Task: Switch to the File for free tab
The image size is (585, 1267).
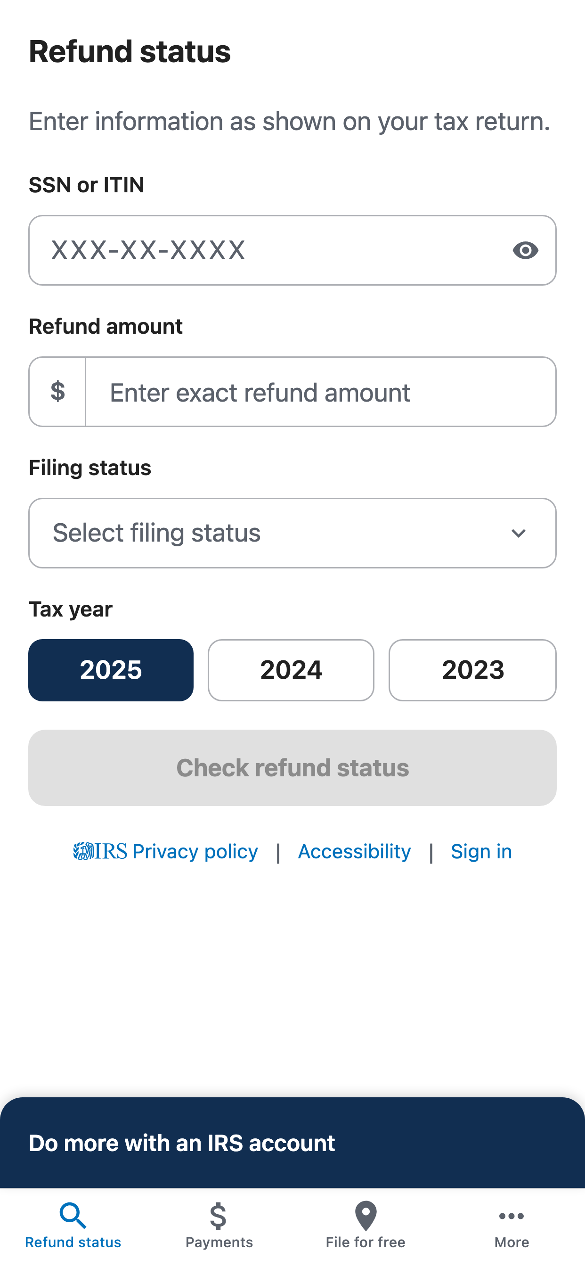Action: click(x=366, y=1230)
